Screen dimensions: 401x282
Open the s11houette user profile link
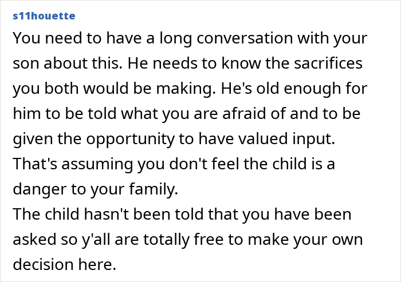[x=44, y=15]
